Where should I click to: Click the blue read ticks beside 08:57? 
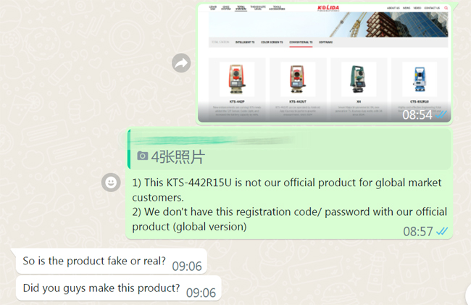[x=441, y=231]
